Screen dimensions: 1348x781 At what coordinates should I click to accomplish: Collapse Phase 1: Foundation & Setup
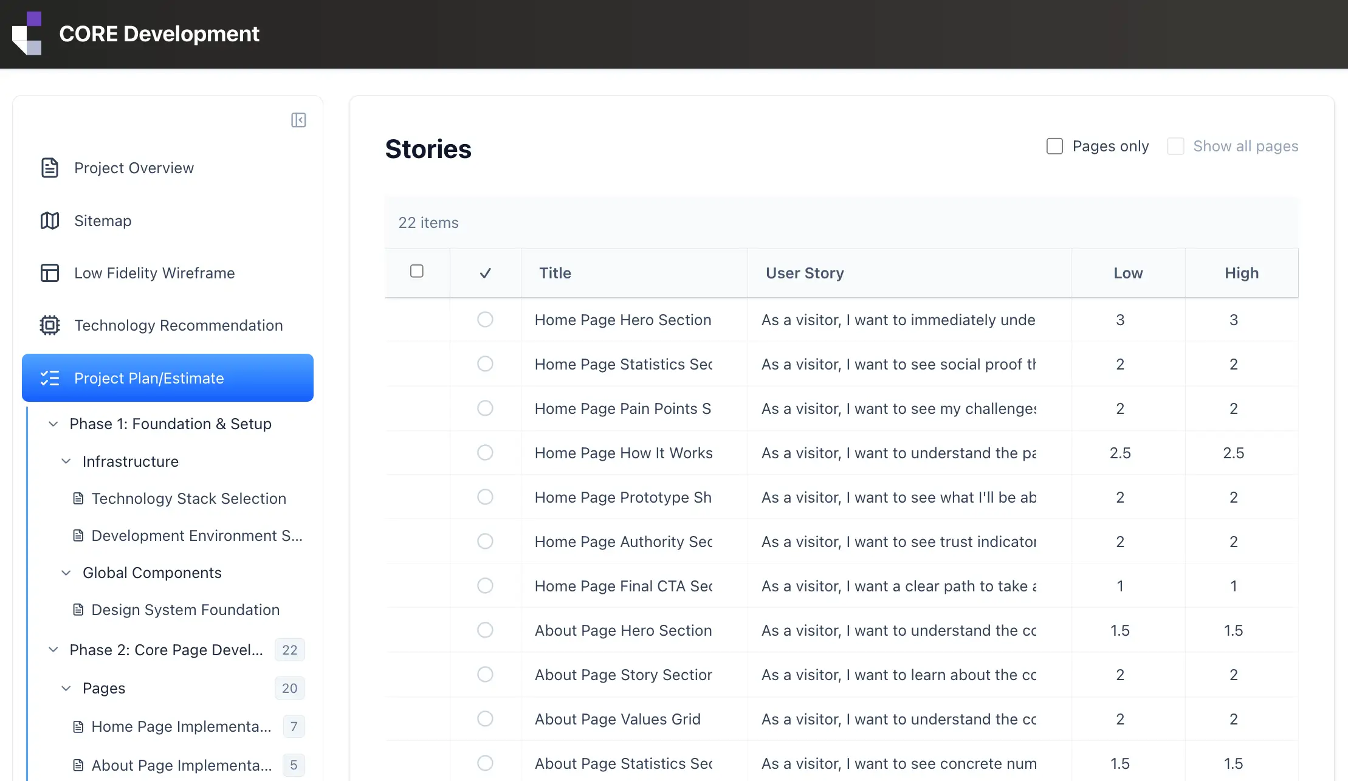tap(53, 424)
